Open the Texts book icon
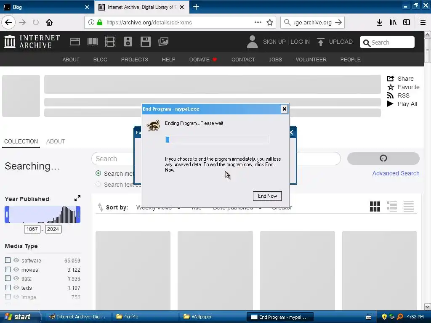Viewport: 431px width, 323px height. pos(93,42)
